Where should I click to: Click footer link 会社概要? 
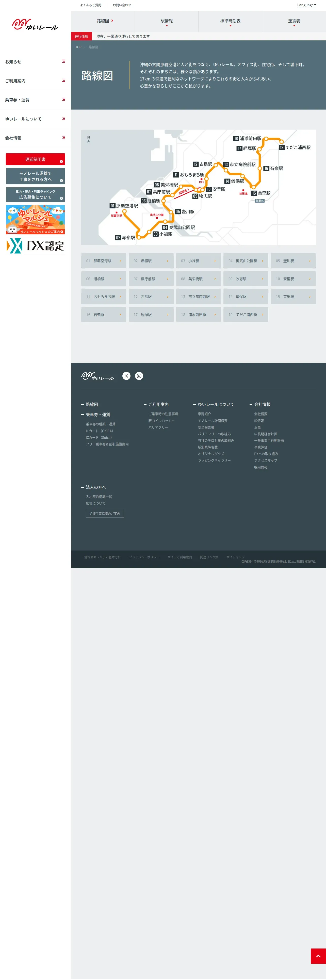261,414
